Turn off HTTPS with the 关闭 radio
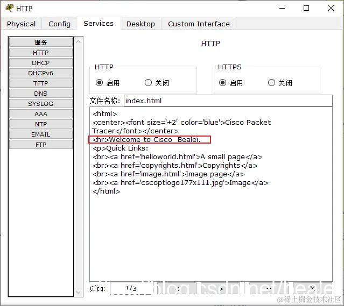344x306 pixels. [x=272, y=83]
